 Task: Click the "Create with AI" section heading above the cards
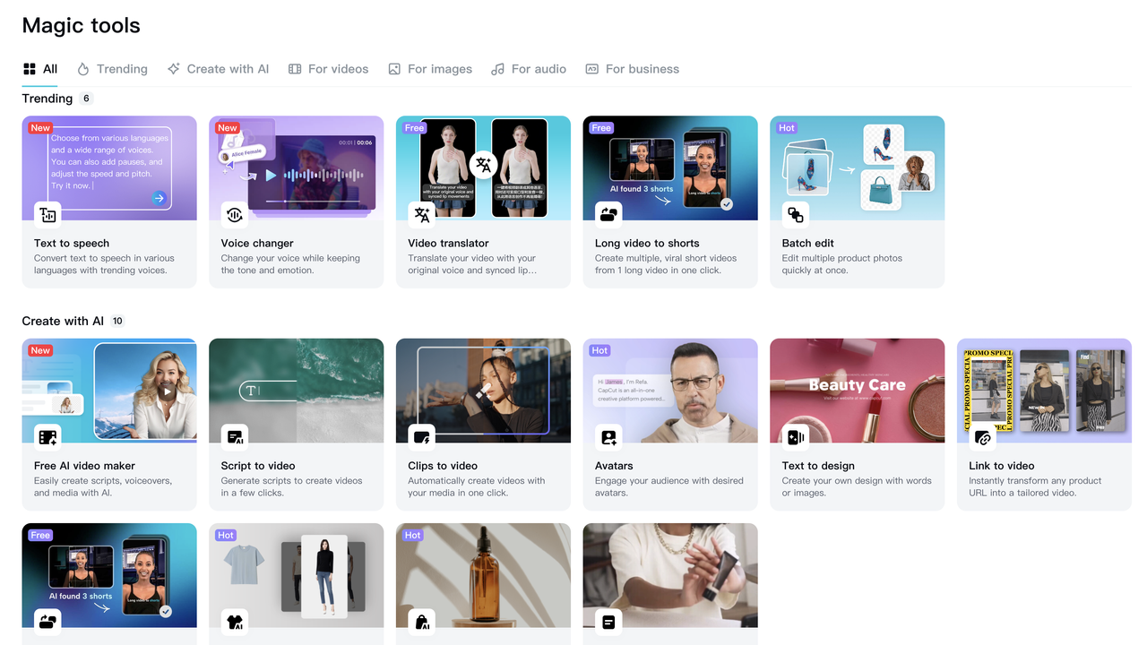63,321
